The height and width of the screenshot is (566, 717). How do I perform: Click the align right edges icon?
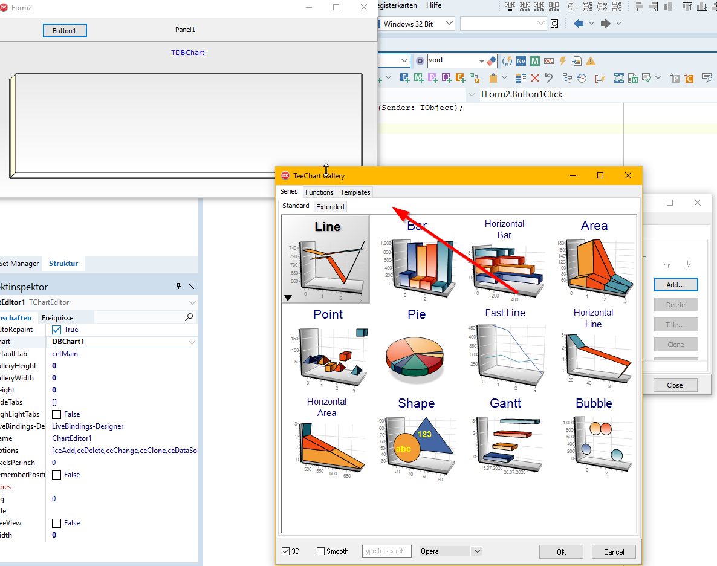click(x=654, y=7)
